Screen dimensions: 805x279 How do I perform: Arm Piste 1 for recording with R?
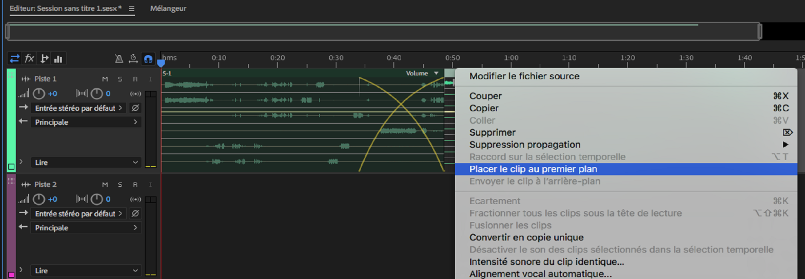(135, 79)
